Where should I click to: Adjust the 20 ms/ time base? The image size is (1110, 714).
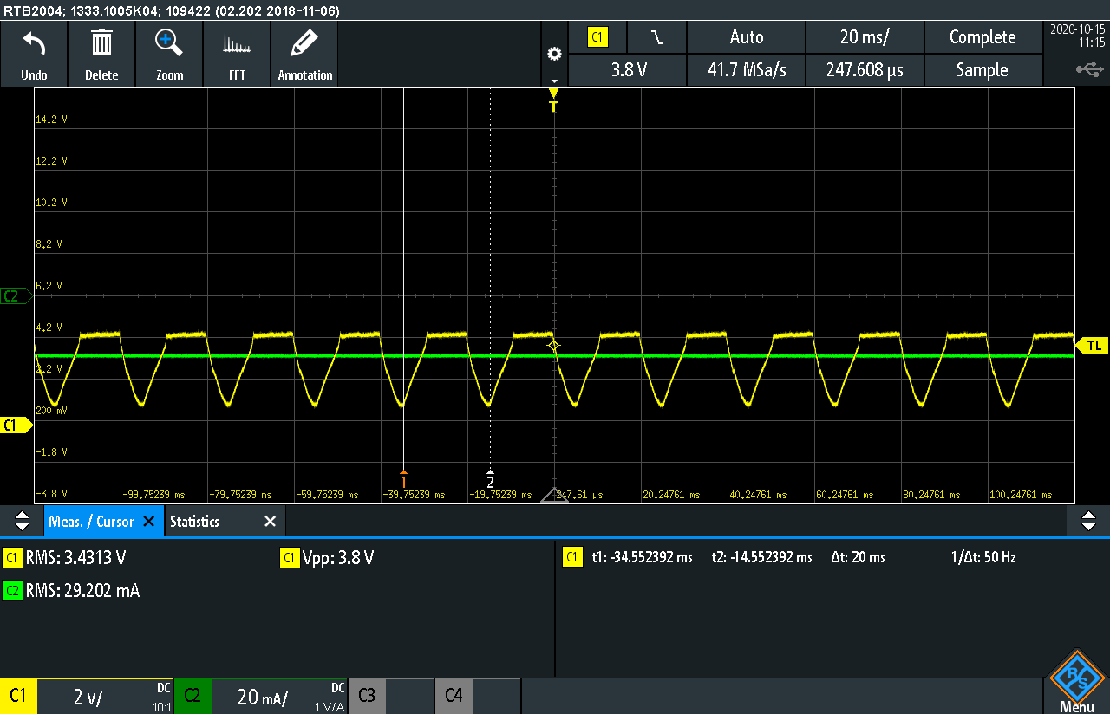click(x=865, y=37)
